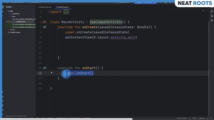This screenshot has width=214, height=120.
Task: Change UTF-8 file encoding in status bar
Action: (194, 118)
